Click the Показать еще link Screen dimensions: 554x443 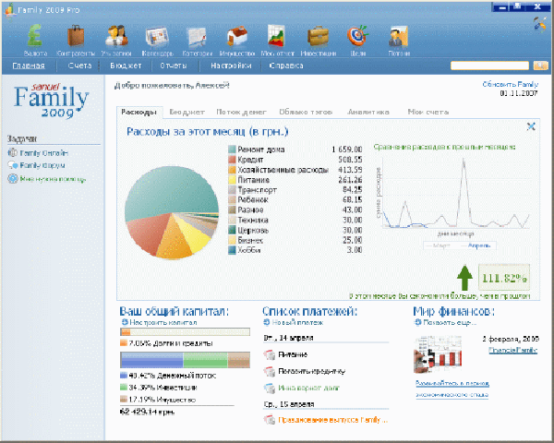(450, 322)
